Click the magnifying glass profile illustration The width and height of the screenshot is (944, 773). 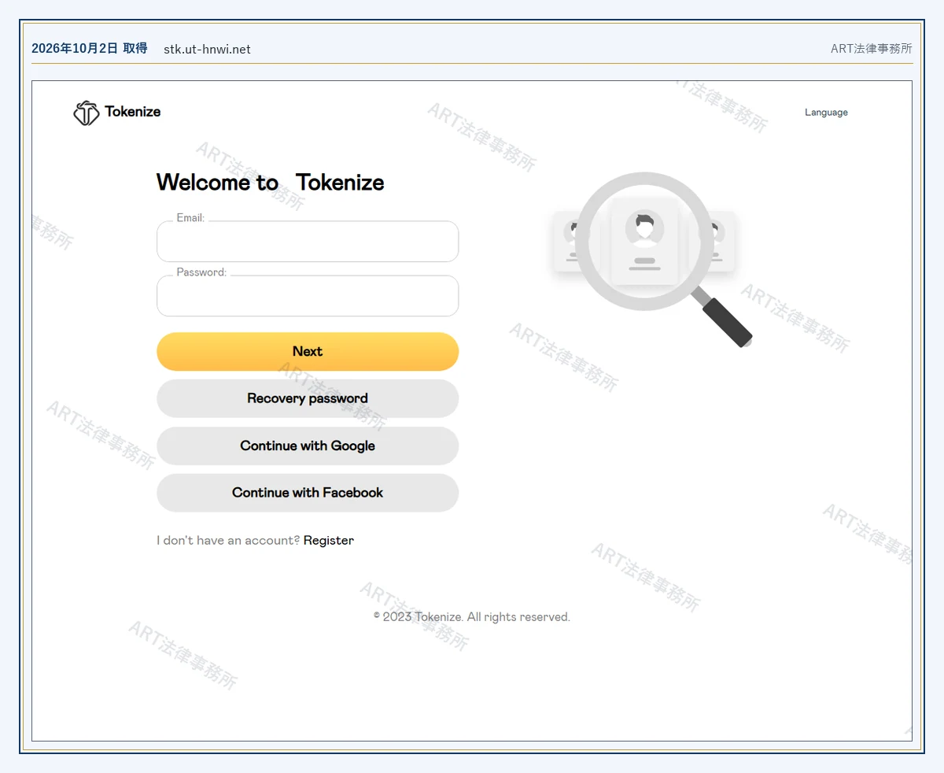651,260
